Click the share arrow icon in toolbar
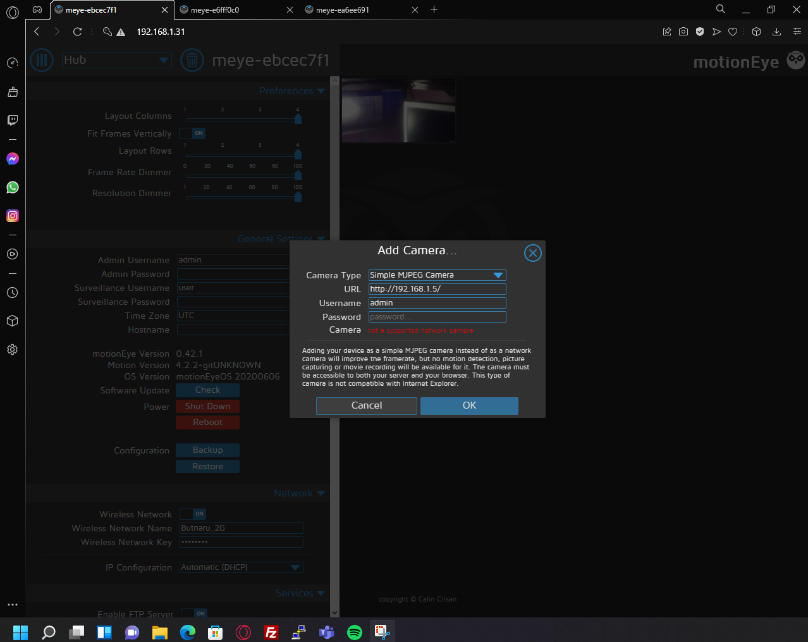The image size is (808, 642). coord(716,31)
